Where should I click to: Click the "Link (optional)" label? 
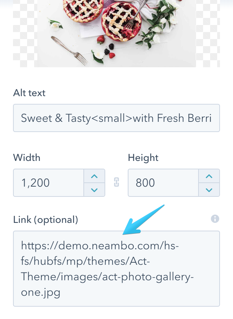point(45,220)
